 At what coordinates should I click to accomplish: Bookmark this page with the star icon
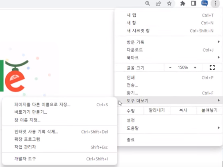point(169,3)
